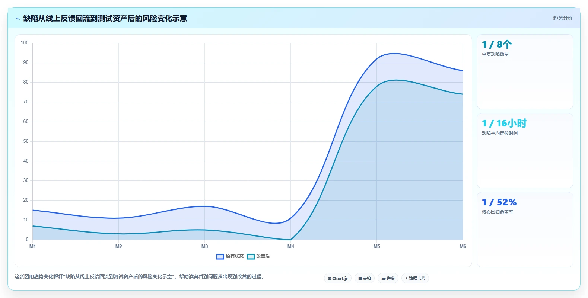Click the M1 axis label
The height and width of the screenshot is (298, 588).
click(33, 246)
